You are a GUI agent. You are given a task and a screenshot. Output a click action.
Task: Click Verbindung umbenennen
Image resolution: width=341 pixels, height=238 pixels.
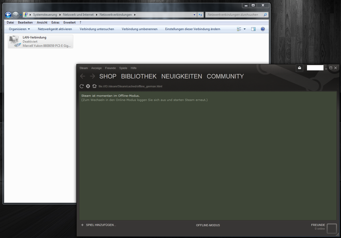140,29
